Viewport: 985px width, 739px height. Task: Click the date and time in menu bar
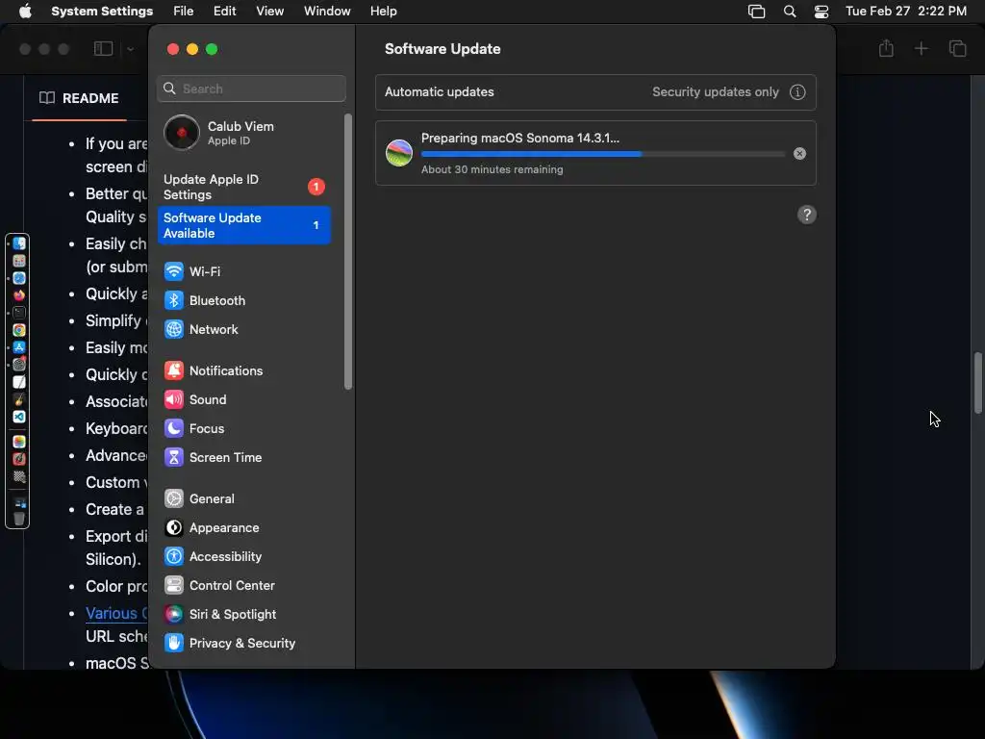[x=906, y=12]
